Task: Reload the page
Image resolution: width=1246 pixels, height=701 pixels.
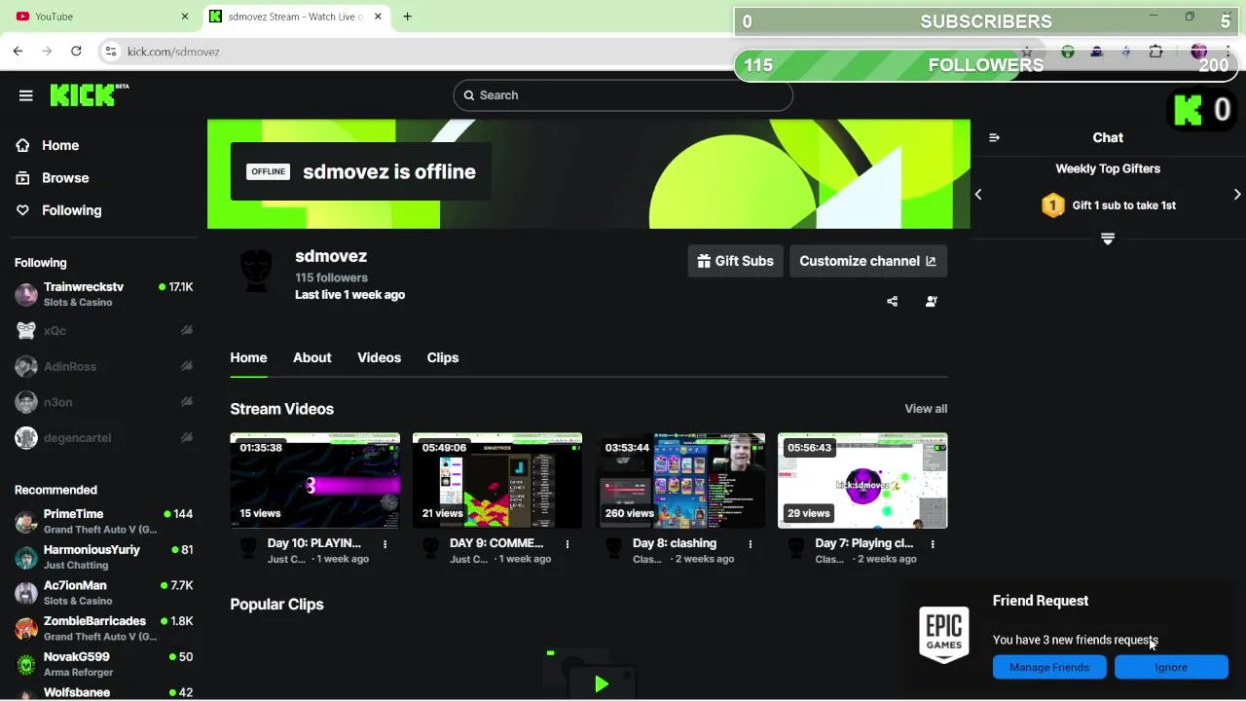Action: [x=76, y=52]
